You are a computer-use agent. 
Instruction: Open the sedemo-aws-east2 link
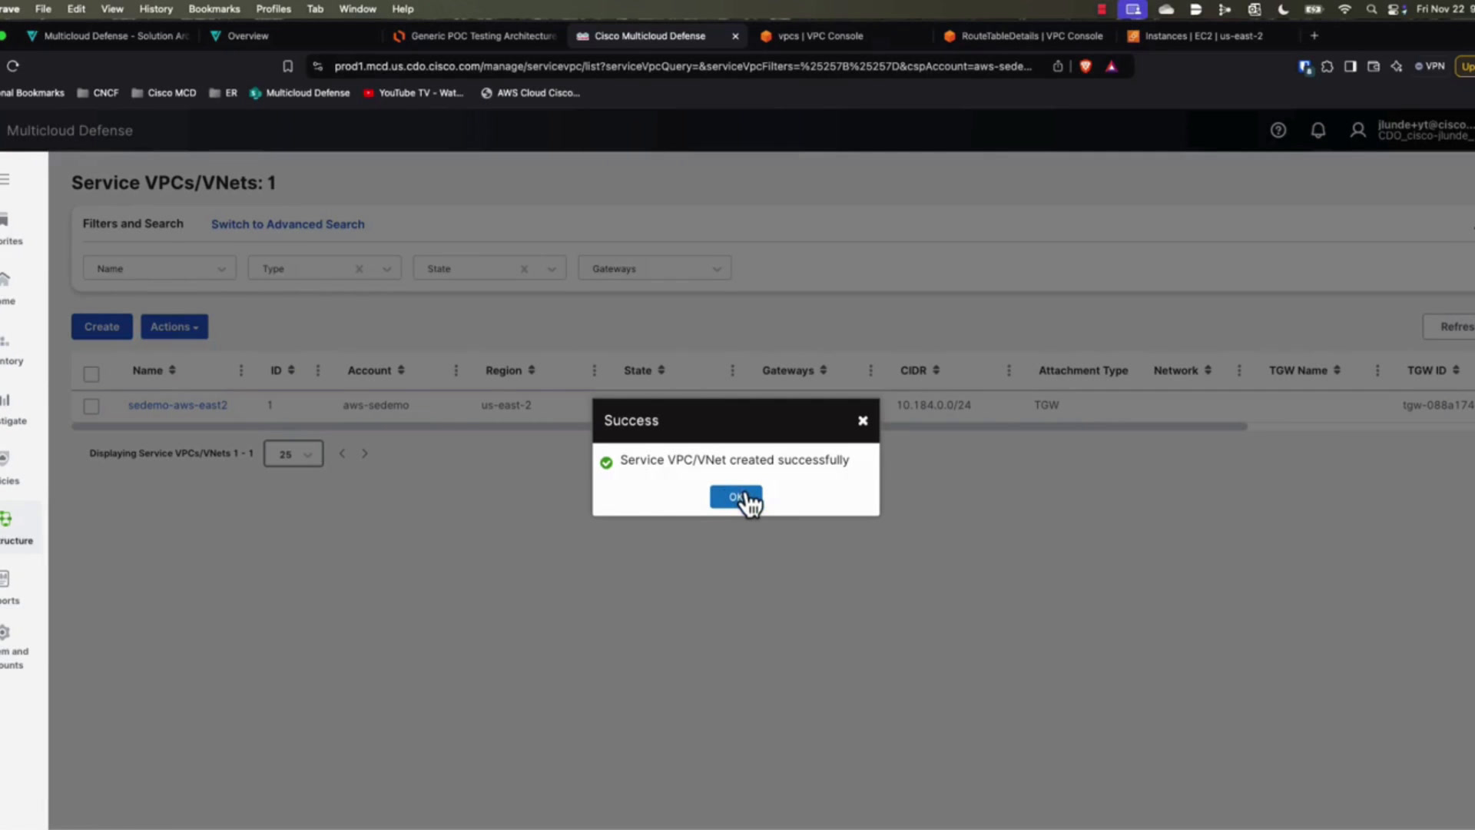coord(177,405)
